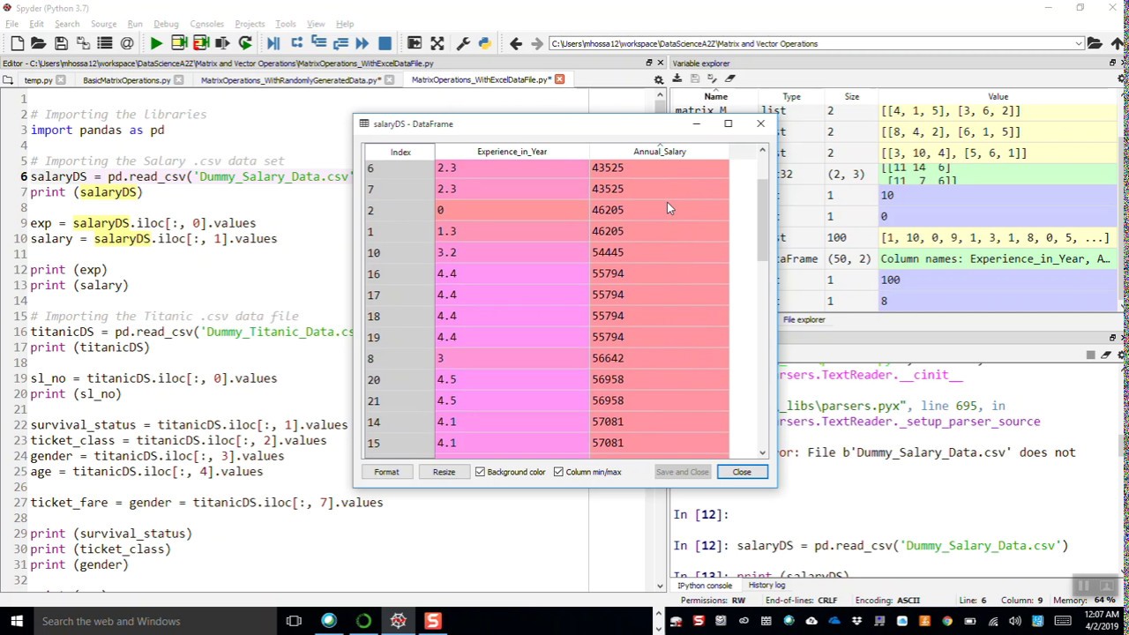Image resolution: width=1129 pixels, height=635 pixels.
Task: Sort by Experience_in_Year column header
Action: tap(512, 152)
